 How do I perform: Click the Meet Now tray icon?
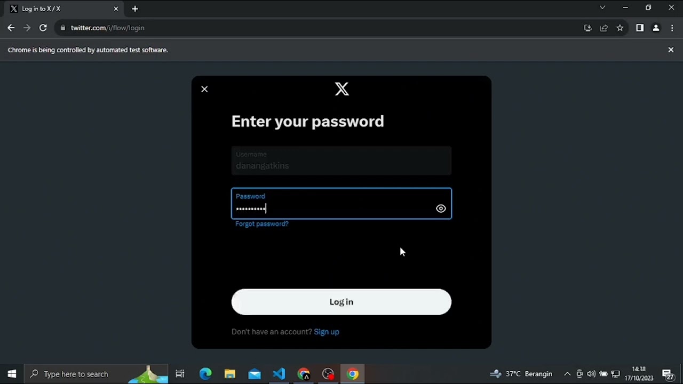pyautogui.click(x=579, y=374)
